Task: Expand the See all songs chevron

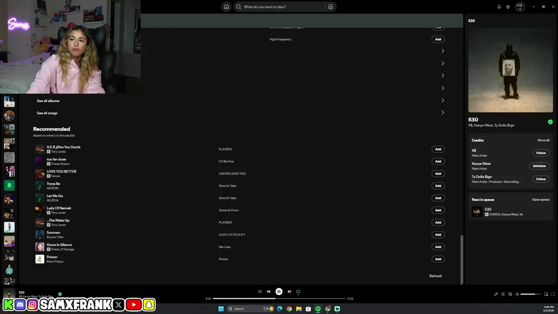Action: [442, 113]
